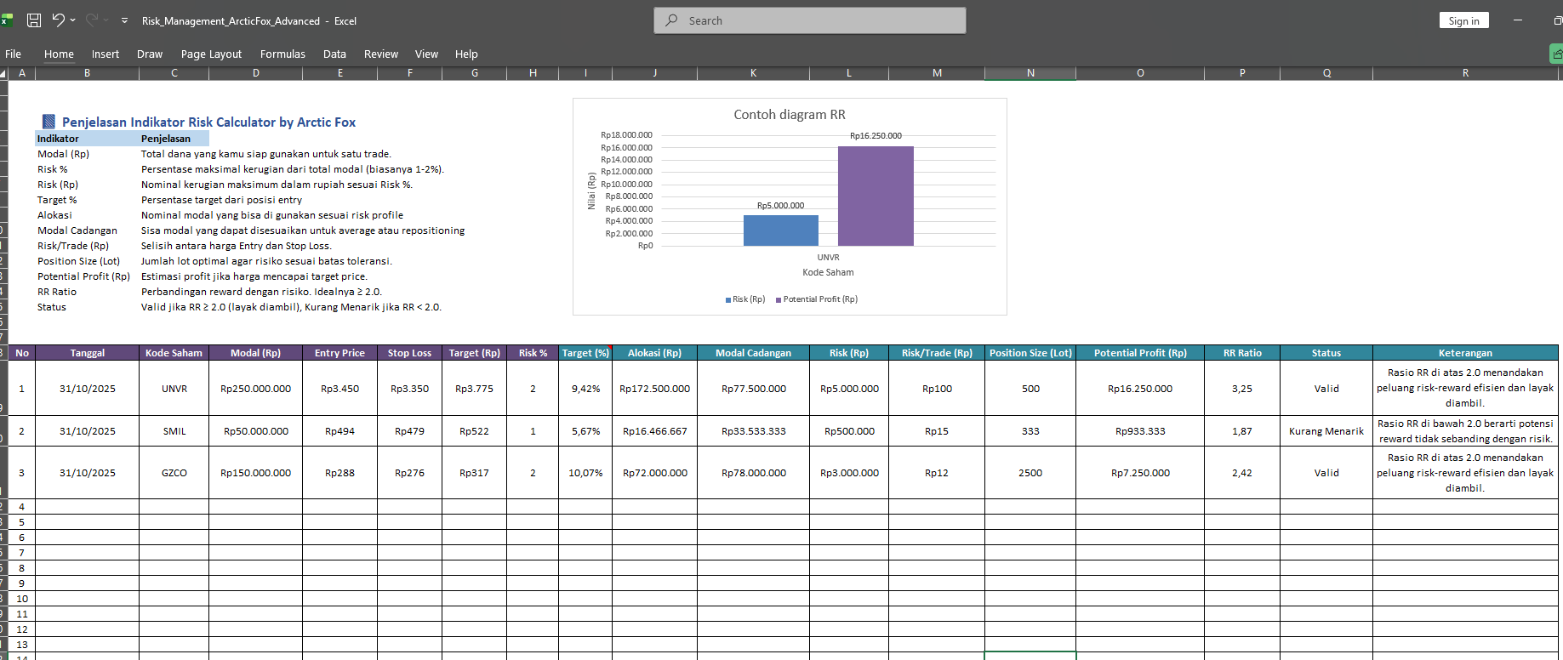The width and height of the screenshot is (1563, 660).
Task: Click the Undo arrow icon
Action: point(58,20)
